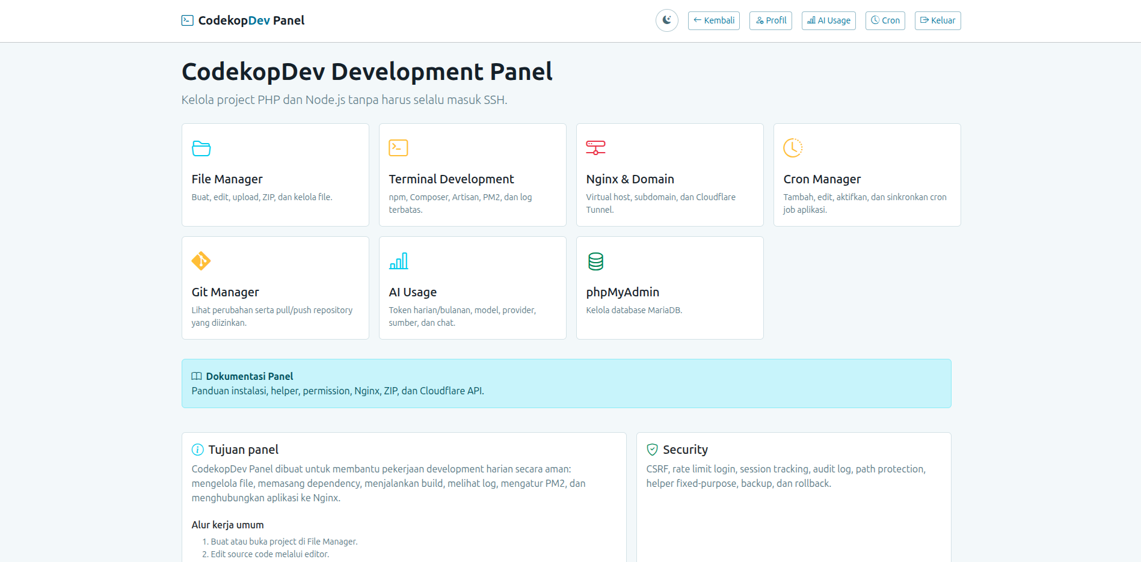Click the "Security" heading text
Image resolution: width=1141 pixels, height=562 pixels.
tap(685, 450)
